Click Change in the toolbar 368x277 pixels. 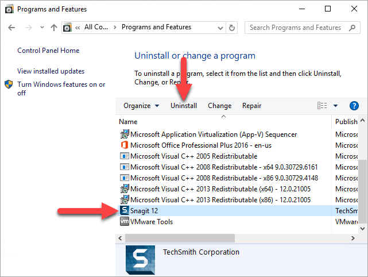(x=219, y=106)
